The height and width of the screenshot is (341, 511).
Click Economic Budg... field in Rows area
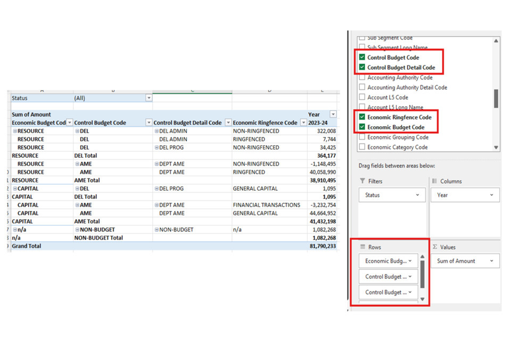(385, 261)
